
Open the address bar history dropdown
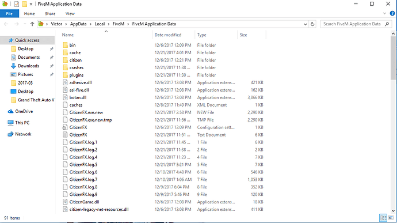[306, 24]
